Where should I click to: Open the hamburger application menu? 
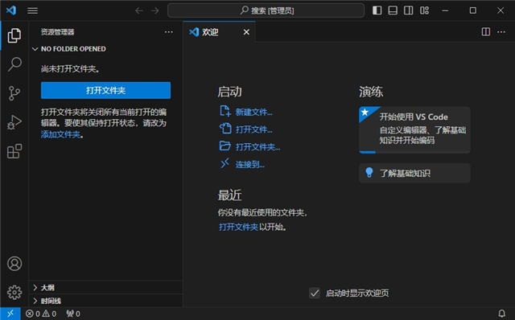[32, 10]
